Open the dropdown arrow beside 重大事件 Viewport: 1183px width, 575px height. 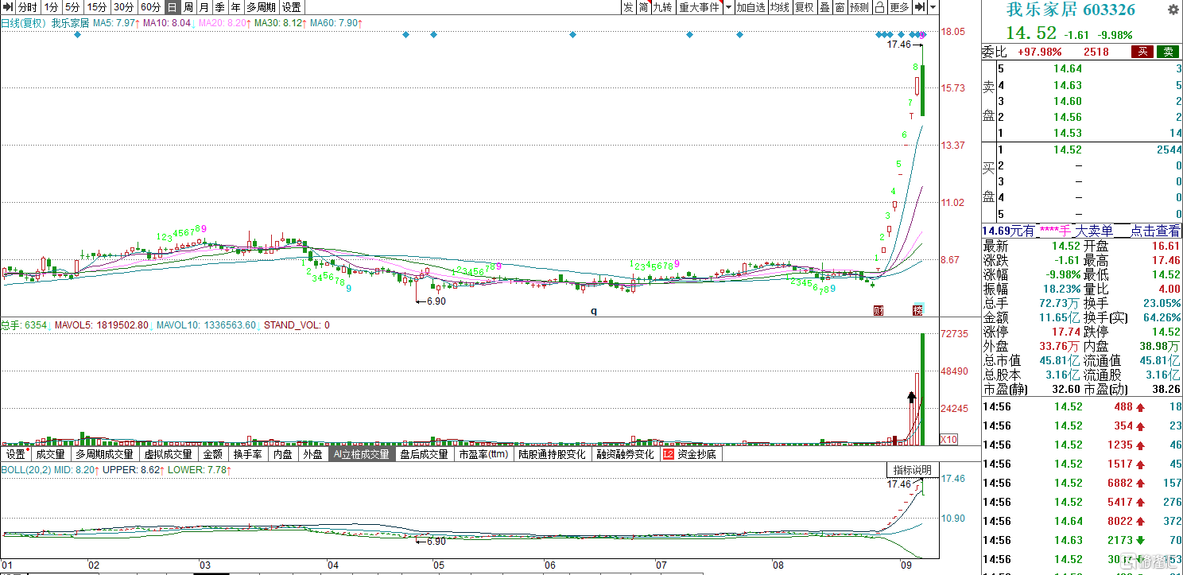[x=728, y=7]
